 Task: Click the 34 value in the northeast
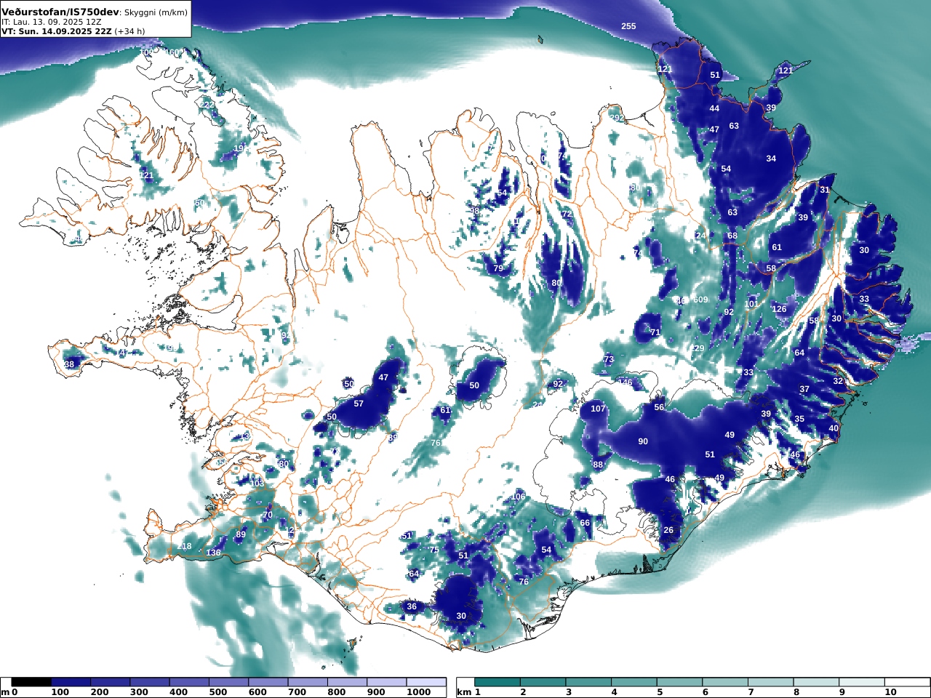coord(771,159)
